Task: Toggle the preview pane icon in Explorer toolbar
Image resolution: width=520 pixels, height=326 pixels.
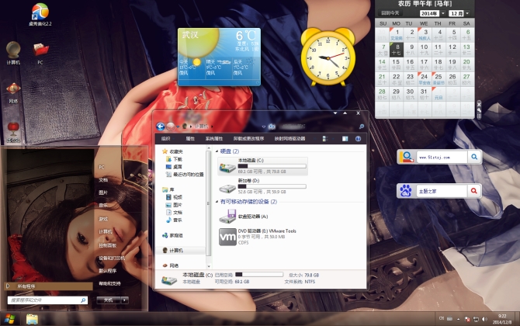Action: click(345, 139)
